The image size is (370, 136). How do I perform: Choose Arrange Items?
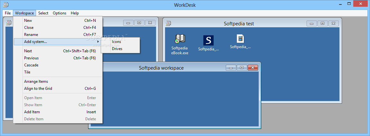point(58,82)
